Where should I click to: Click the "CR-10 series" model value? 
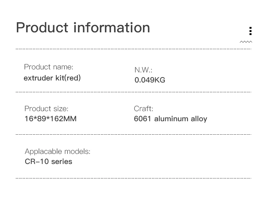pyautogui.click(x=48, y=162)
